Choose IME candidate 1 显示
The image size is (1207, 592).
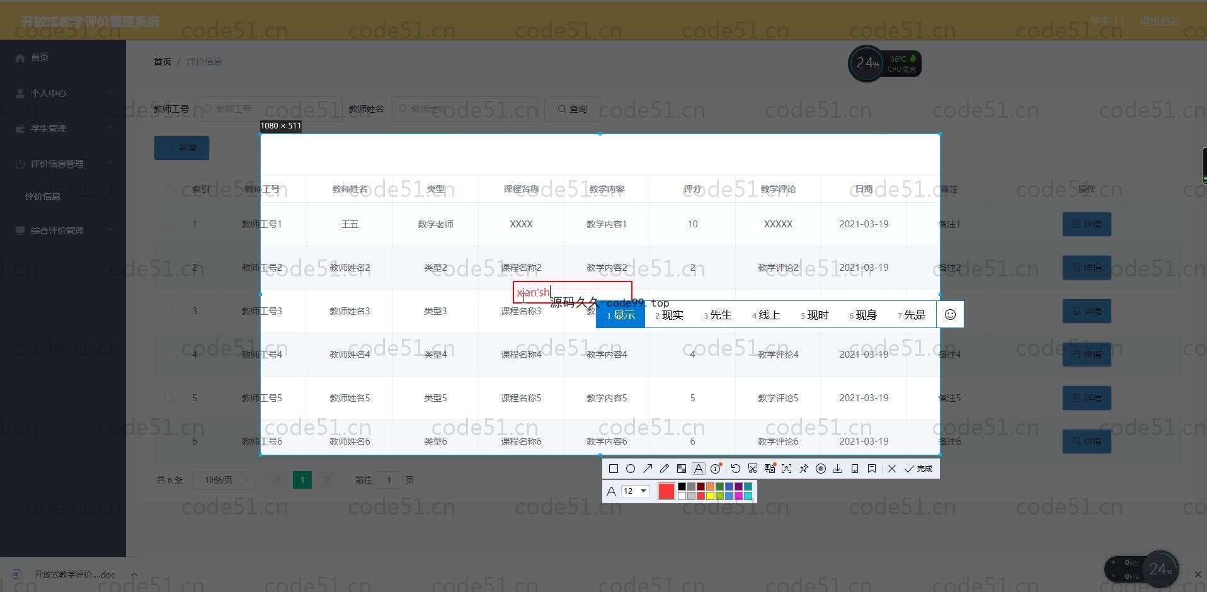click(621, 315)
